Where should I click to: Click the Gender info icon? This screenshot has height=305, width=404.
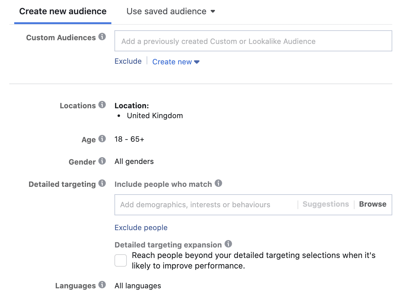click(x=102, y=160)
